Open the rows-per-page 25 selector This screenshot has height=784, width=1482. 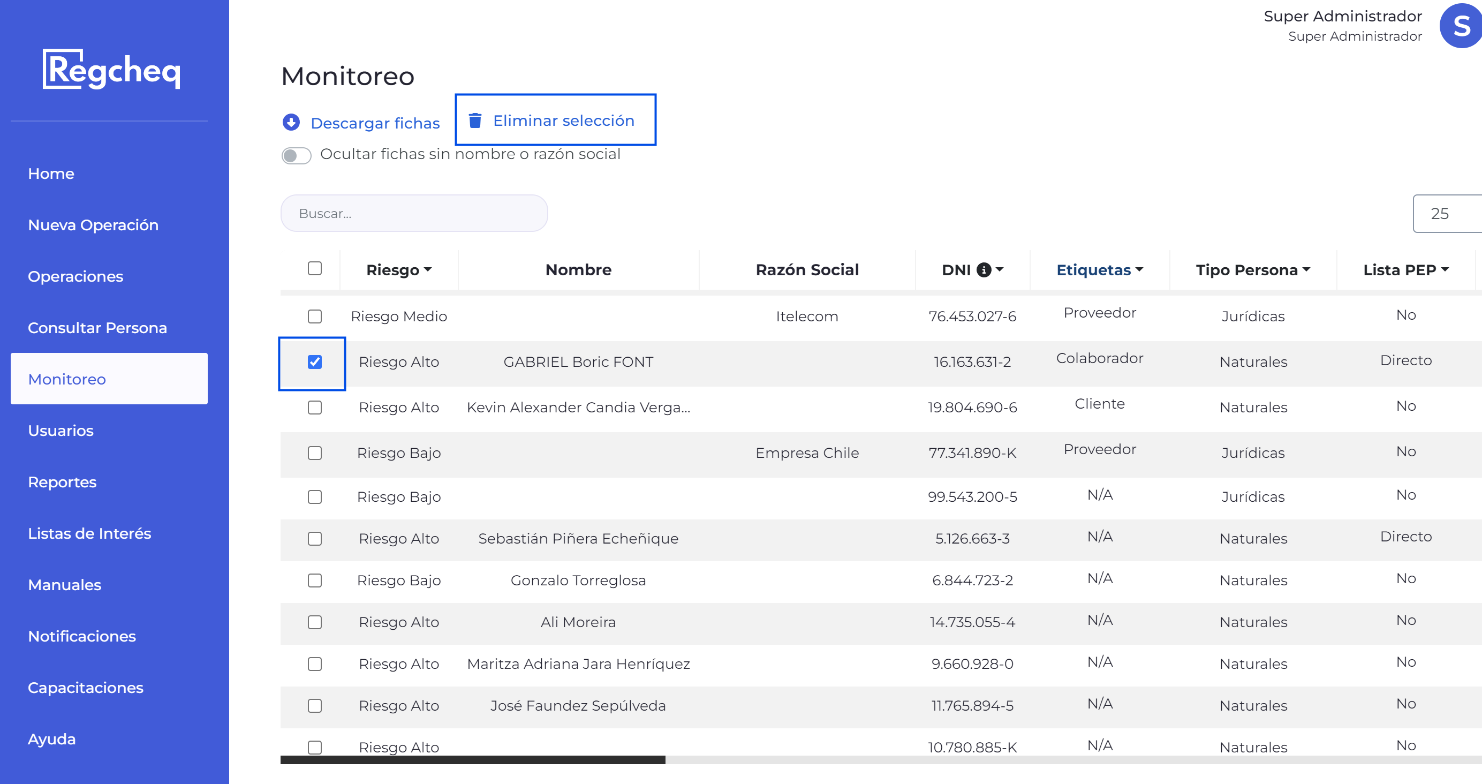pos(1447,214)
